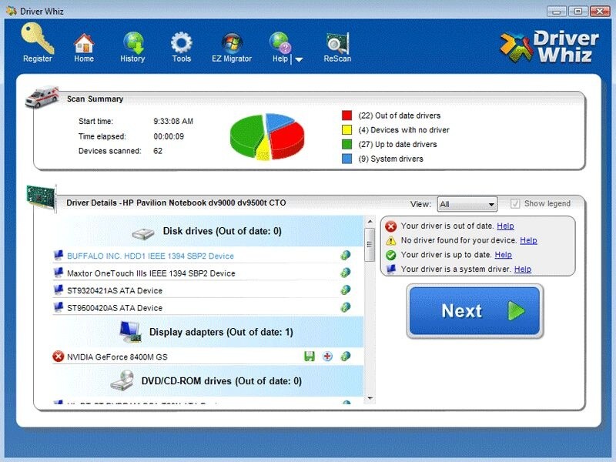Screen dimensions: 616x462
Task: Click the globe icon for Maxtor OneTouch
Action: tap(346, 273)
